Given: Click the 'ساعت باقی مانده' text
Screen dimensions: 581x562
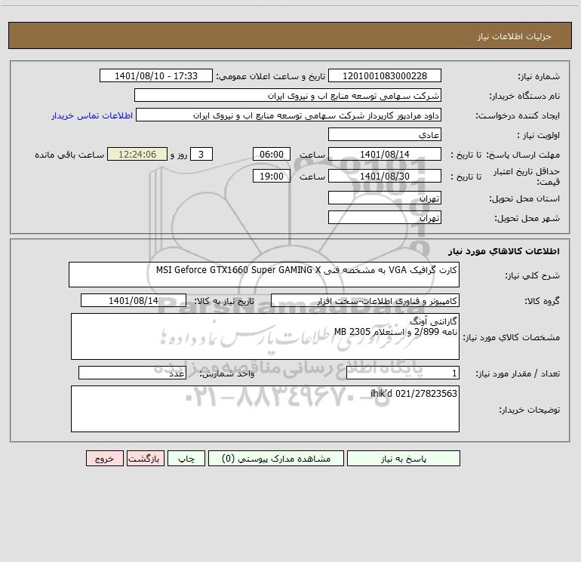Looking at the screenshot, I should pos(69,155).
